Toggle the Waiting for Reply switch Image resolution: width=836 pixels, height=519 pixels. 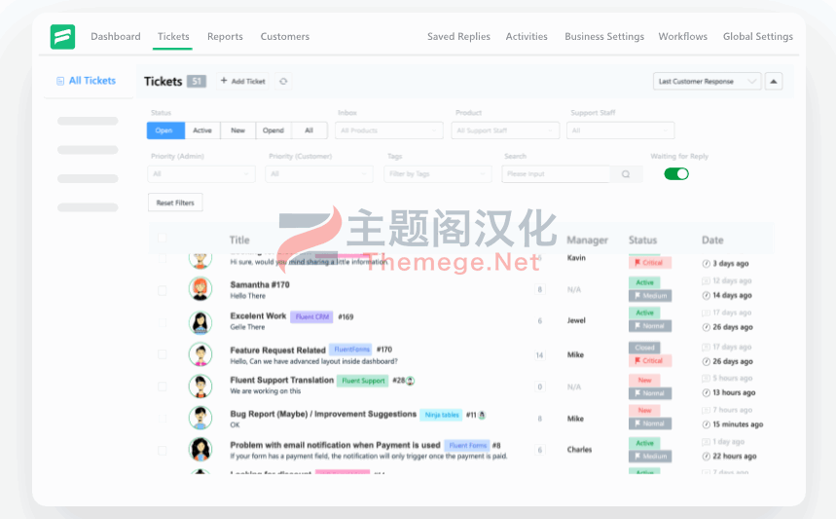pyautogui.click(x=676, y=174)
